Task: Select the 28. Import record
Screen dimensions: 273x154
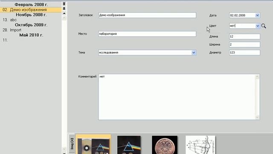Action: pos(31,30)
